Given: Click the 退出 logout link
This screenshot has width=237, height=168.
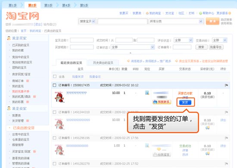Looking at the screenshot, I should (38, 24).
